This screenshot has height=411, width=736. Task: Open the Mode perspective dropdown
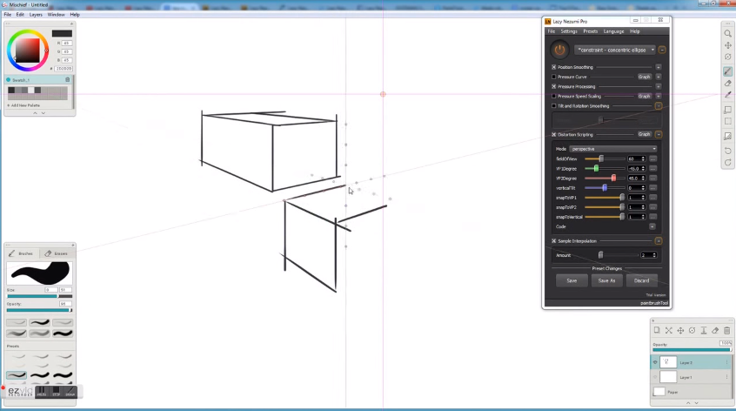click(x=613, y=149)
